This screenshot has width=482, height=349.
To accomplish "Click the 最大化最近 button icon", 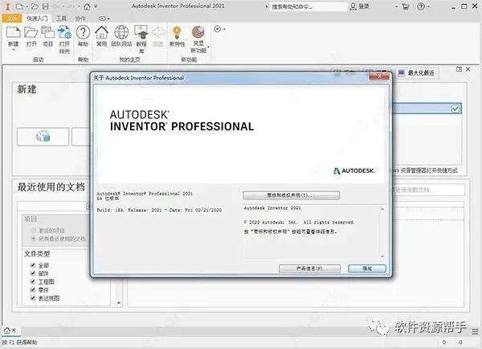I will (x=401, y=73).
